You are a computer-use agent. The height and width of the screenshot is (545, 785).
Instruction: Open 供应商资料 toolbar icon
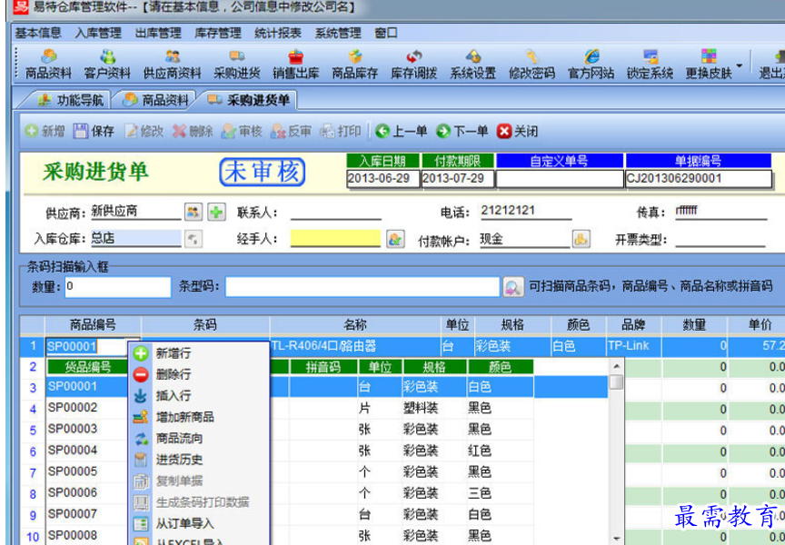coord(172,64)
